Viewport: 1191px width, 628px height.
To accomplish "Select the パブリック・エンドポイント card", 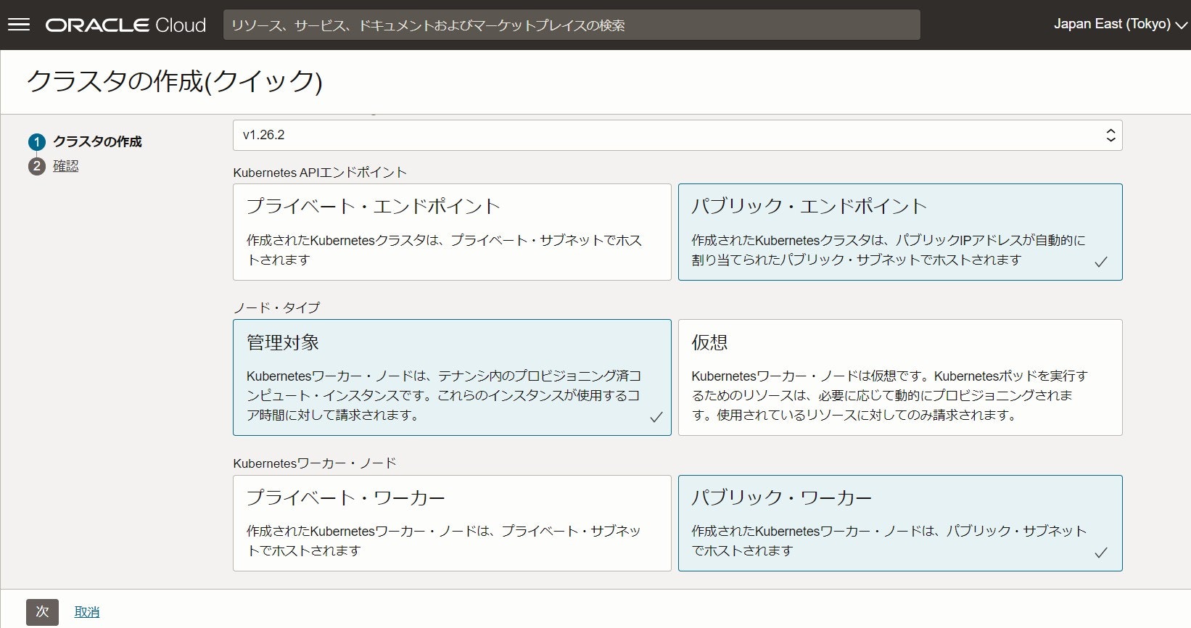I will click(x=900, y=232).
